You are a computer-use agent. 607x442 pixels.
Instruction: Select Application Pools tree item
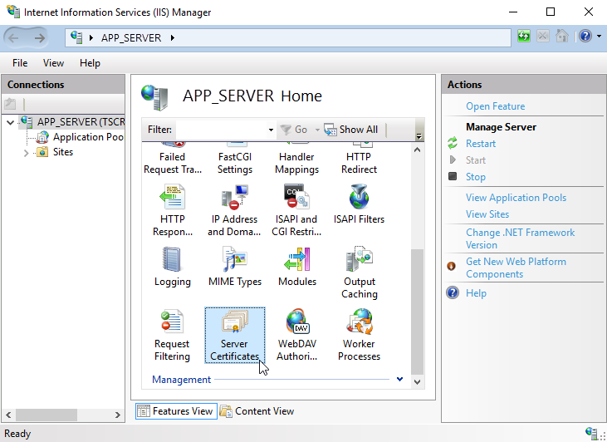pyautogui.click(x=88, y=137)
